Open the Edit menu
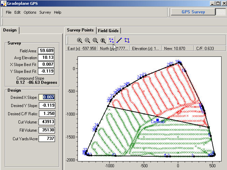The width and height of the screenshot is (227, 170). click(17, 12)
